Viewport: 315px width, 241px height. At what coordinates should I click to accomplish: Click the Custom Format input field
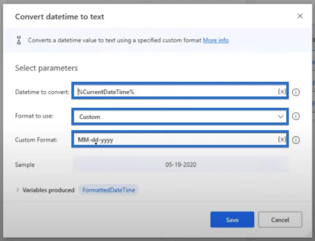coord(180,139)
